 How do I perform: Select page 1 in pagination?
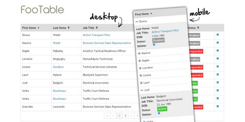tap(119, 116)
